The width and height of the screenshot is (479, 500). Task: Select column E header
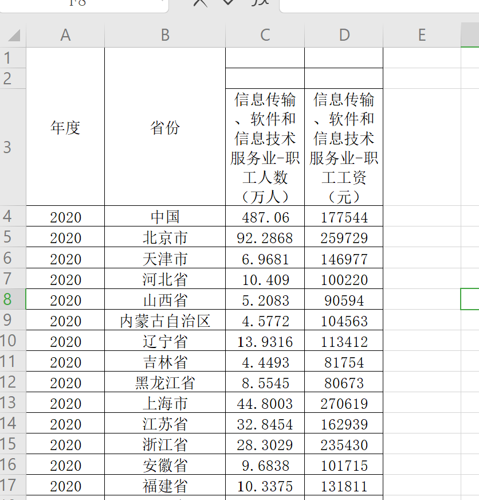pos(422,35)
